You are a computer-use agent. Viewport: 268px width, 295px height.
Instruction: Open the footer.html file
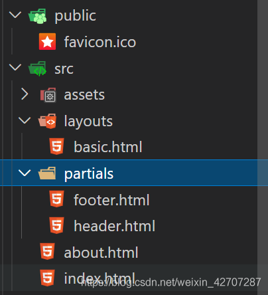111,200
